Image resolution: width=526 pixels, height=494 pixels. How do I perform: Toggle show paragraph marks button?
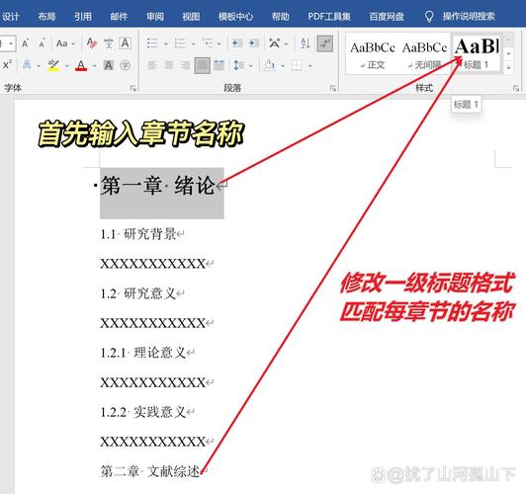[324, 43]
